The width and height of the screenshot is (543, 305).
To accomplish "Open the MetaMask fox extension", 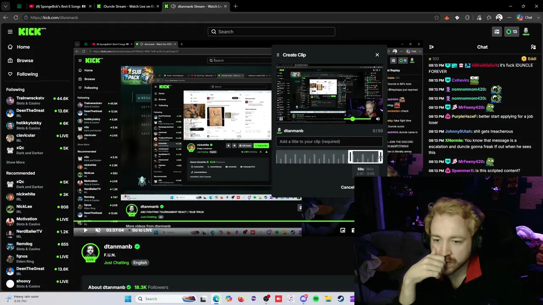I will [447, 17].
